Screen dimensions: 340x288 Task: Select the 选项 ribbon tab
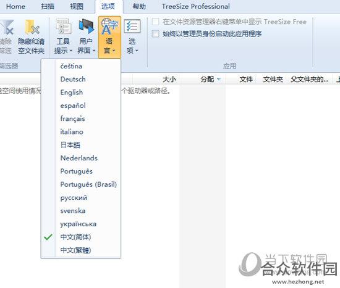108,7
